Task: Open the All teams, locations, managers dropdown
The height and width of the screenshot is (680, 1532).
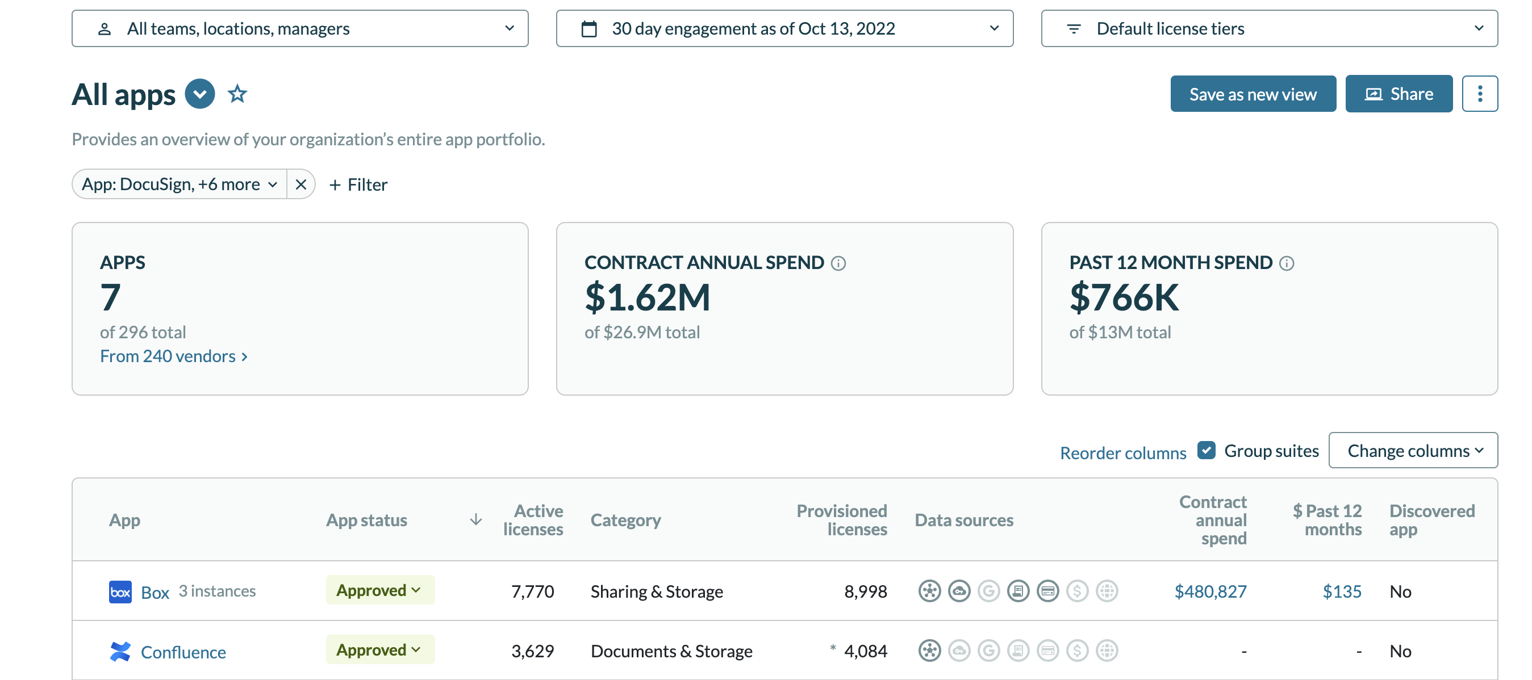Action: pyautogui.click(x=300, y=28)
